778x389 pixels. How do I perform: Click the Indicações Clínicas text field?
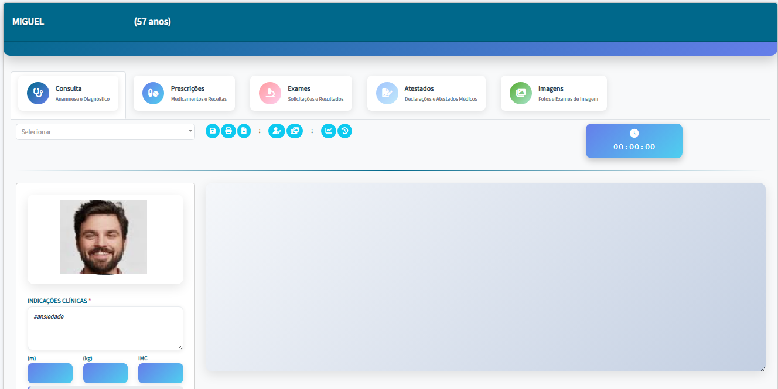(x=105, y=328)
